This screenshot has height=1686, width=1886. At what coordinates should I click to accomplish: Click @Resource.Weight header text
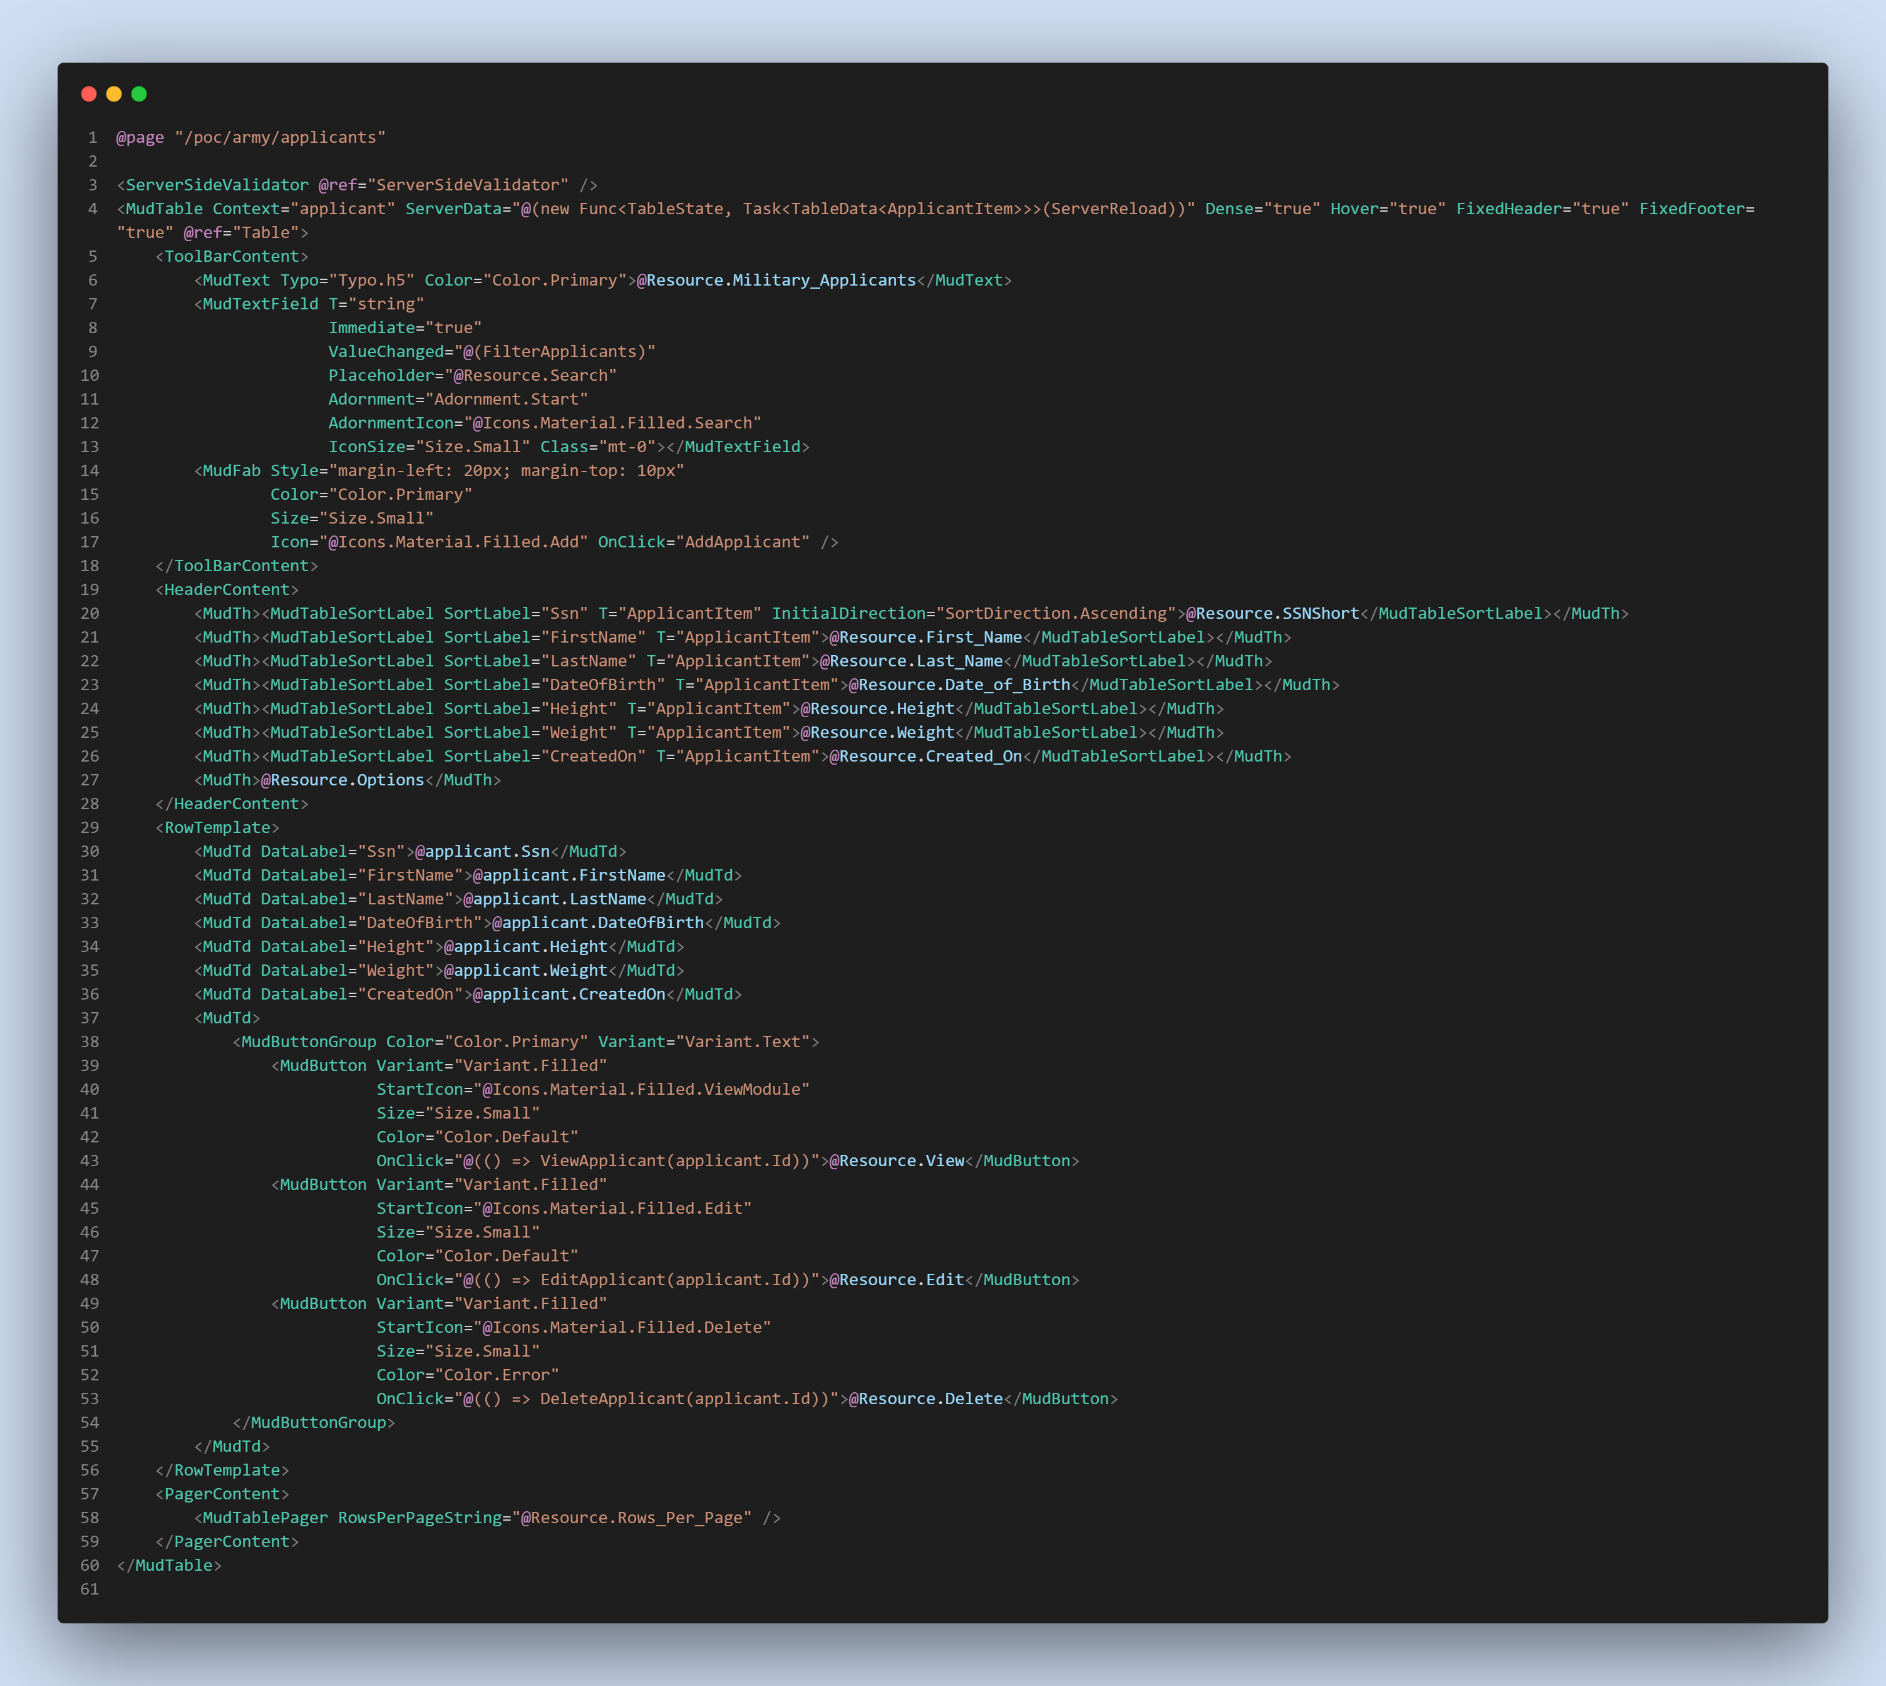pyautogui.click(x=877, y=732)
